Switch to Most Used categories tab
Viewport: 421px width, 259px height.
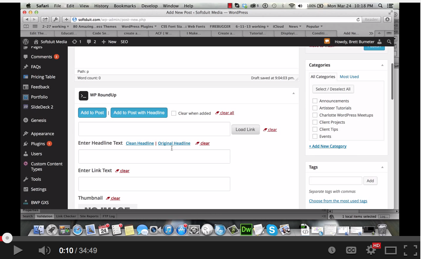click(349, 77)
